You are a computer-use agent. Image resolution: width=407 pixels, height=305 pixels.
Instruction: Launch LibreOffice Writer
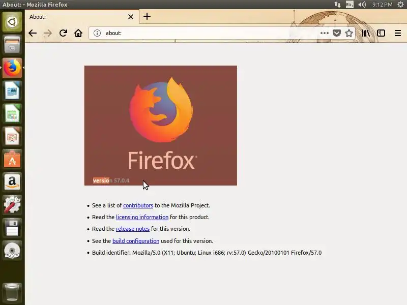click(x=12, y=90)
